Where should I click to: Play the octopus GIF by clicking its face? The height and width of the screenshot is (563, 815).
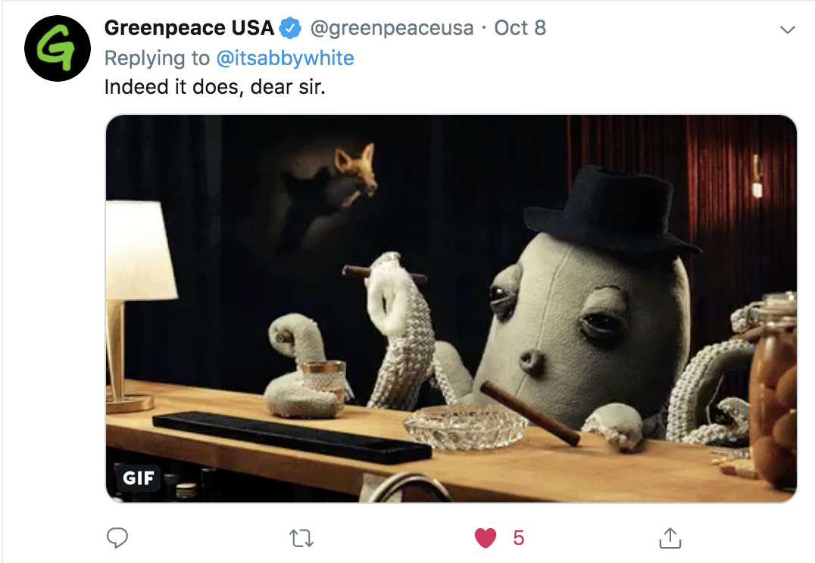point(567,327)
